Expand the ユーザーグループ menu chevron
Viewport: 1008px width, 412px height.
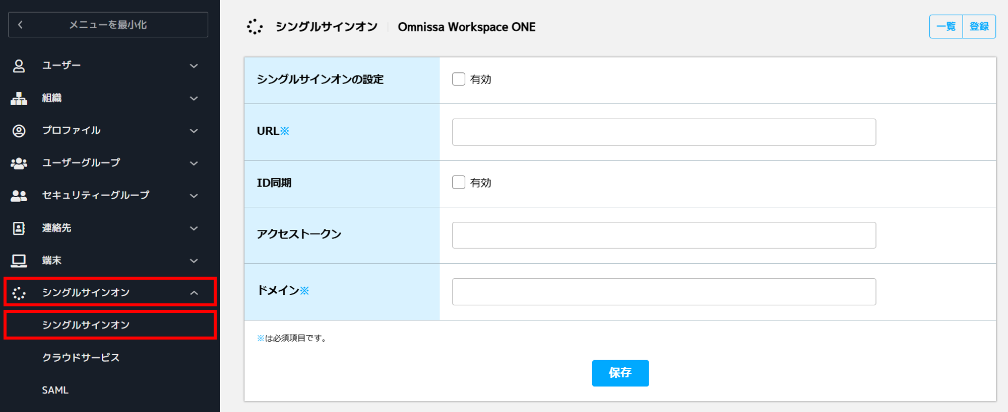194,163
